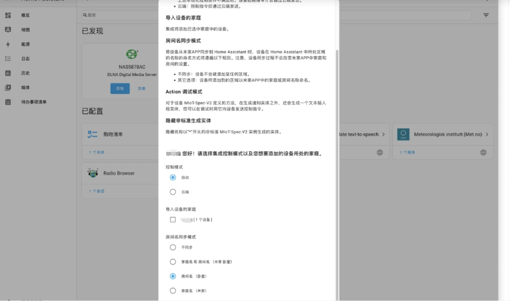Open the 地图 map sidebar icon
This screenshot has height=301, width=510.
[x=8, y=30]
